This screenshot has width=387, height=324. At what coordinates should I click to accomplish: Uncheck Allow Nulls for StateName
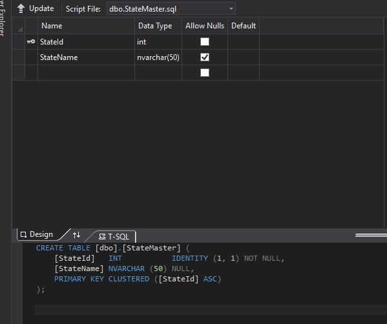pos(205,57)
